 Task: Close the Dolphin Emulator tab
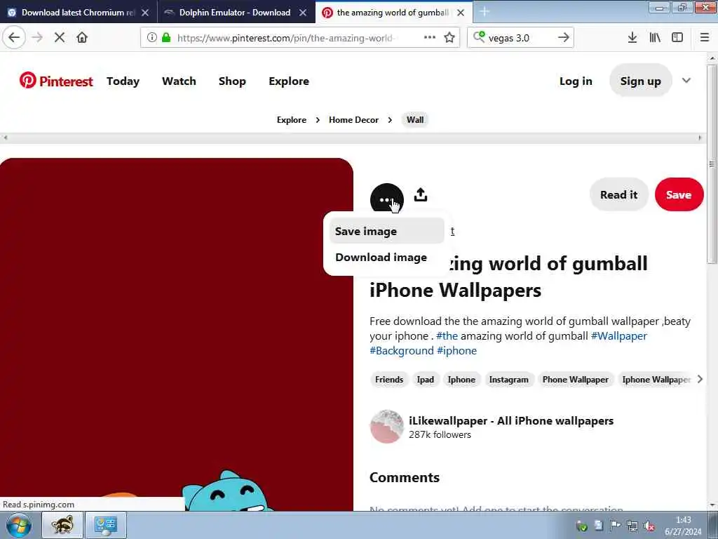coord(303,13)
